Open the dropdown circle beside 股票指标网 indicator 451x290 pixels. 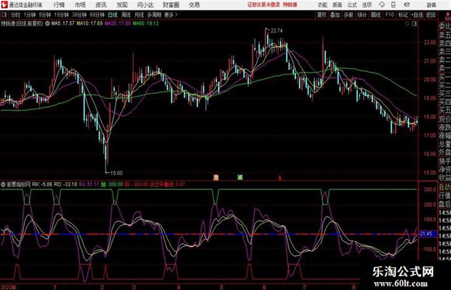tap(3, 184)
